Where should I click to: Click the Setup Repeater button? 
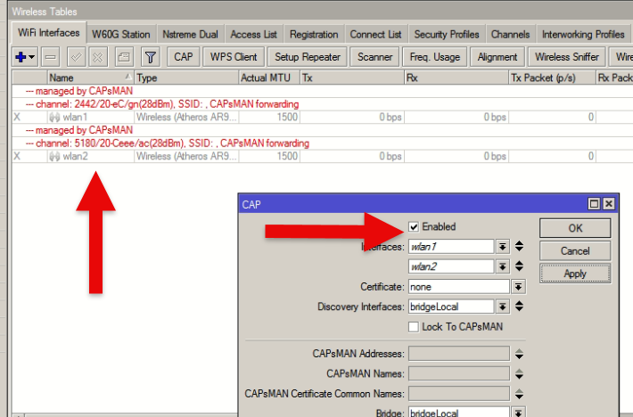coord(308,57)
